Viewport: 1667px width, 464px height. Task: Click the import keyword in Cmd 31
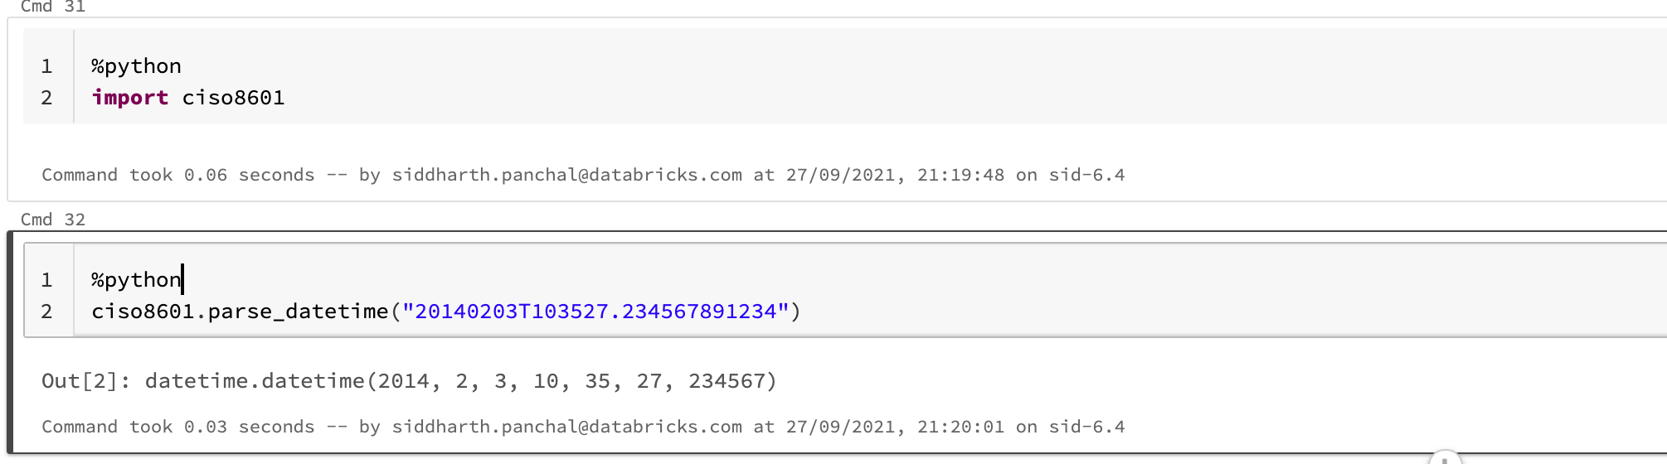130,98
